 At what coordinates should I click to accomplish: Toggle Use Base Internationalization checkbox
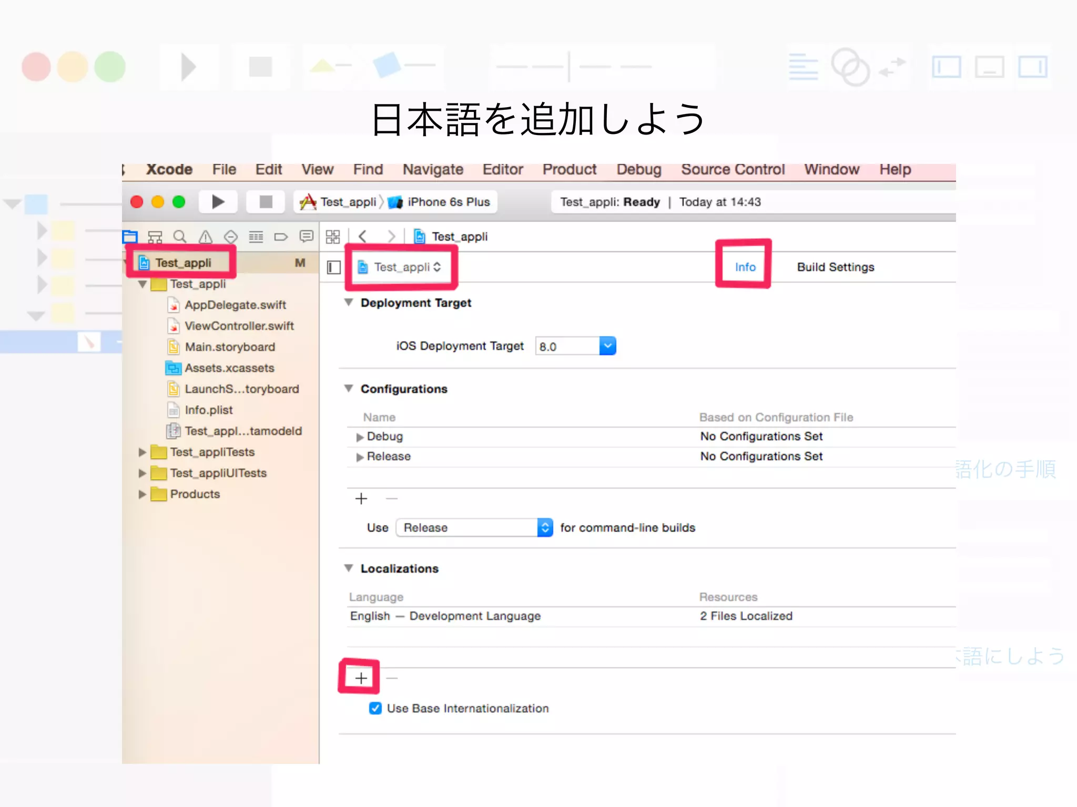375,708
